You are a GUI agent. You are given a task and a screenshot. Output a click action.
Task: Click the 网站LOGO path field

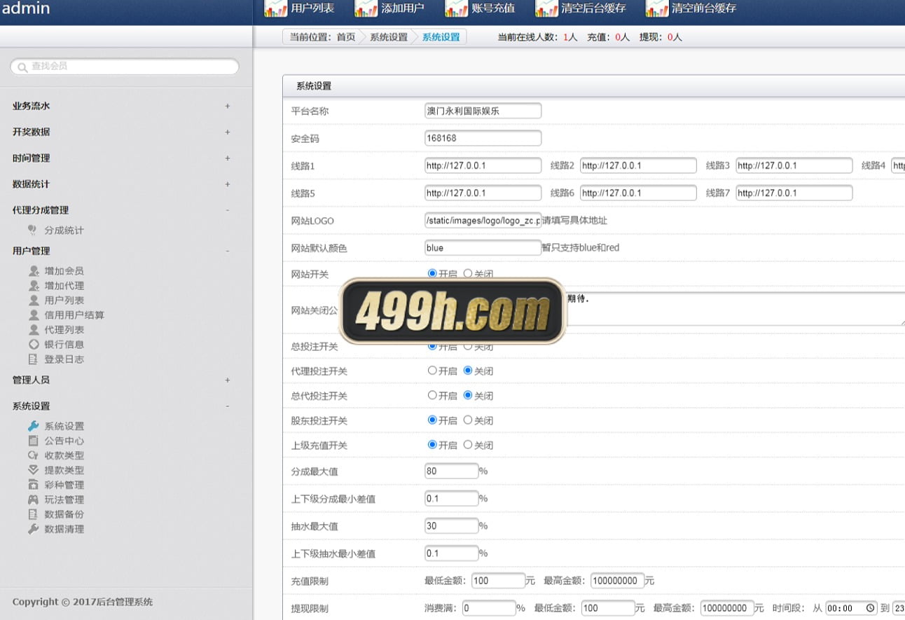483,220
